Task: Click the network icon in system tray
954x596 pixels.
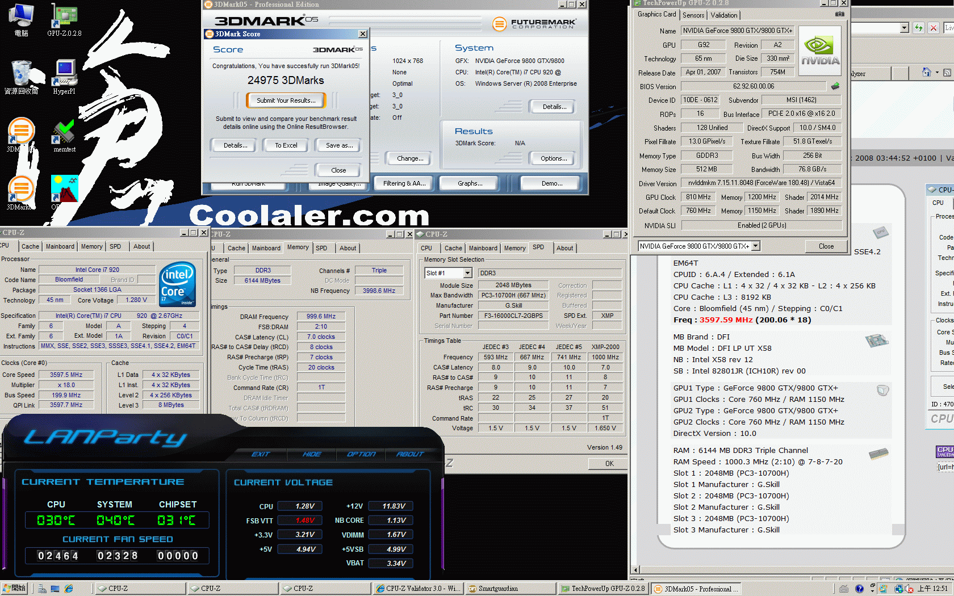Action: pos(899,589)
